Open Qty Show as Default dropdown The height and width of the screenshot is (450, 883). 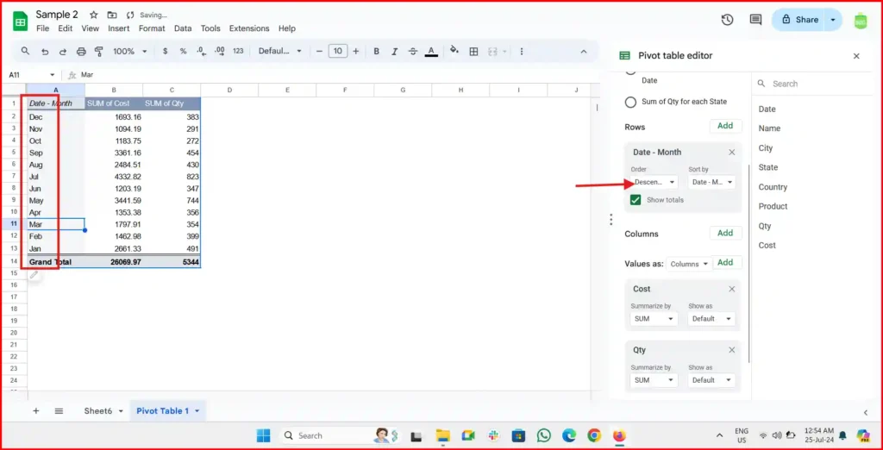point(711,380)
